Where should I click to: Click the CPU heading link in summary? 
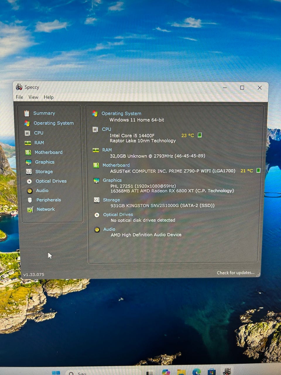point(107,129)
